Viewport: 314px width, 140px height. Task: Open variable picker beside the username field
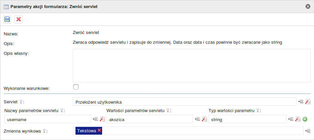[95, 119]
